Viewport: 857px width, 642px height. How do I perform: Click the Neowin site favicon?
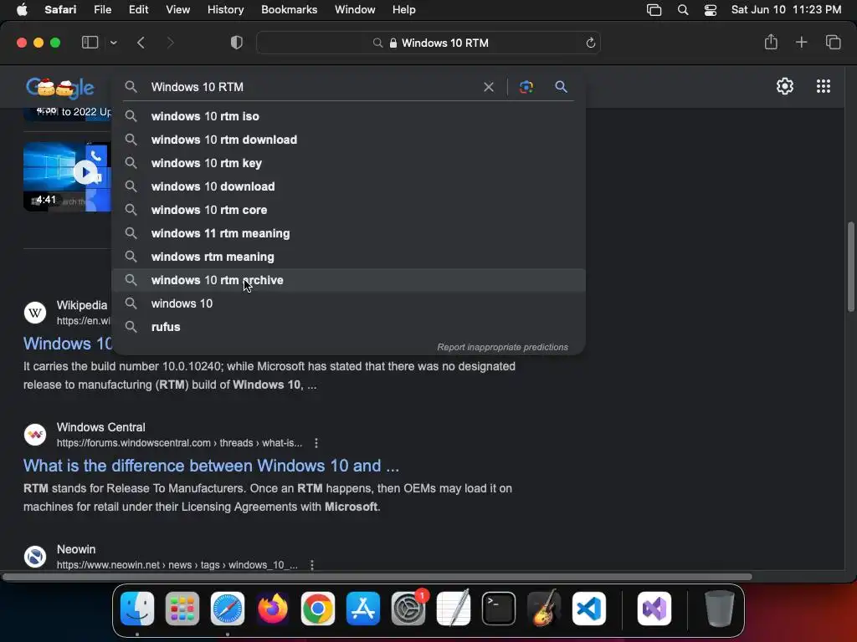(35, 557)
